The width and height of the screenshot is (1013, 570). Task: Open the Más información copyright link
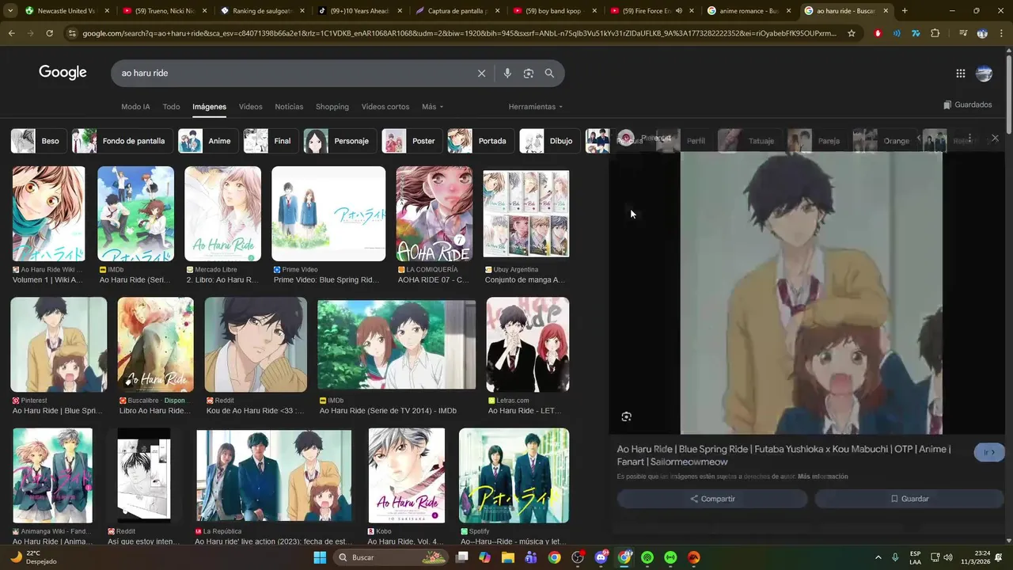point(823,477)
